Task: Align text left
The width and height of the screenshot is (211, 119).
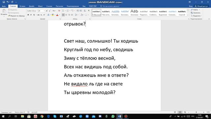Action: tap(63, 15)
